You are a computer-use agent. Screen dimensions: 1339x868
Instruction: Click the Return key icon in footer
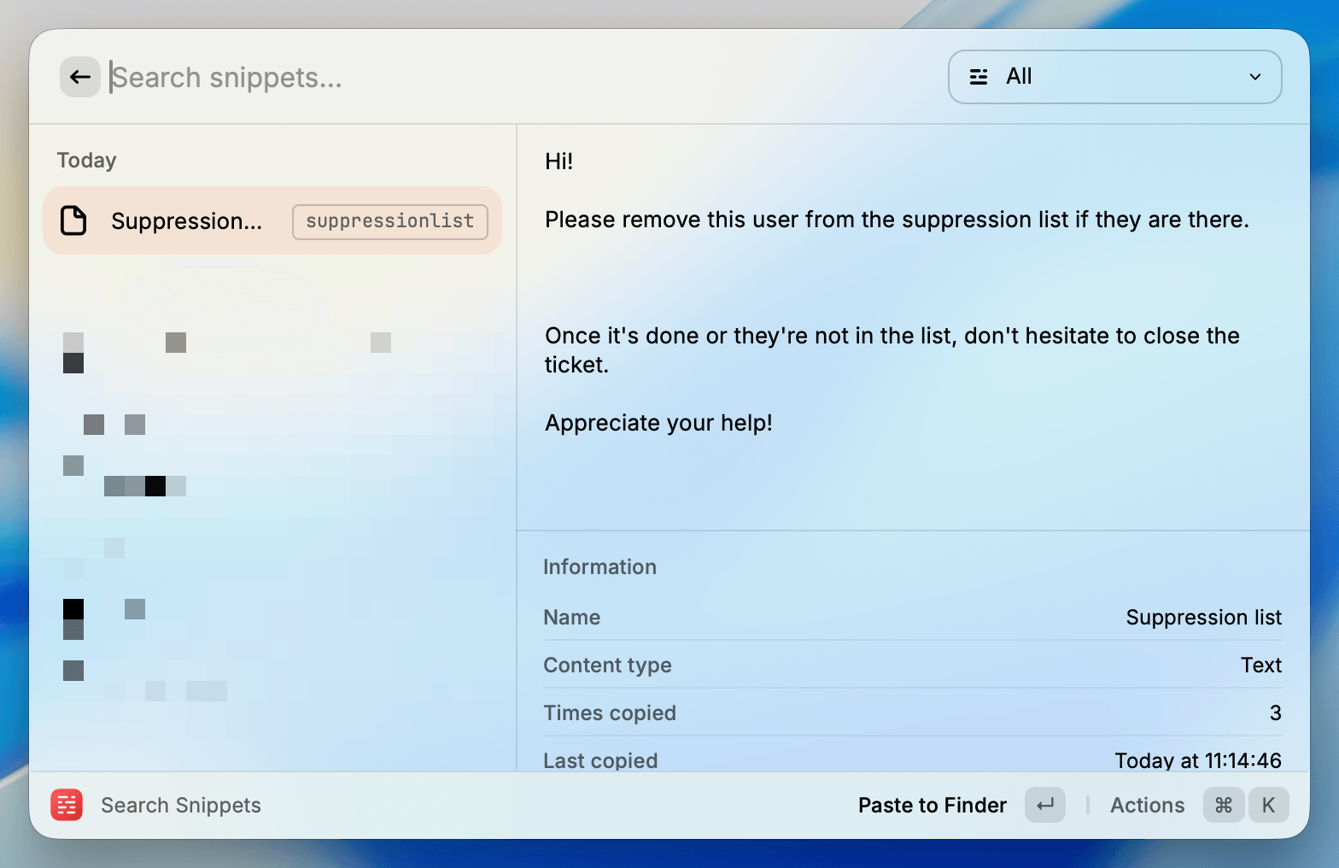pyautogui.click(x=1044, y=805)
